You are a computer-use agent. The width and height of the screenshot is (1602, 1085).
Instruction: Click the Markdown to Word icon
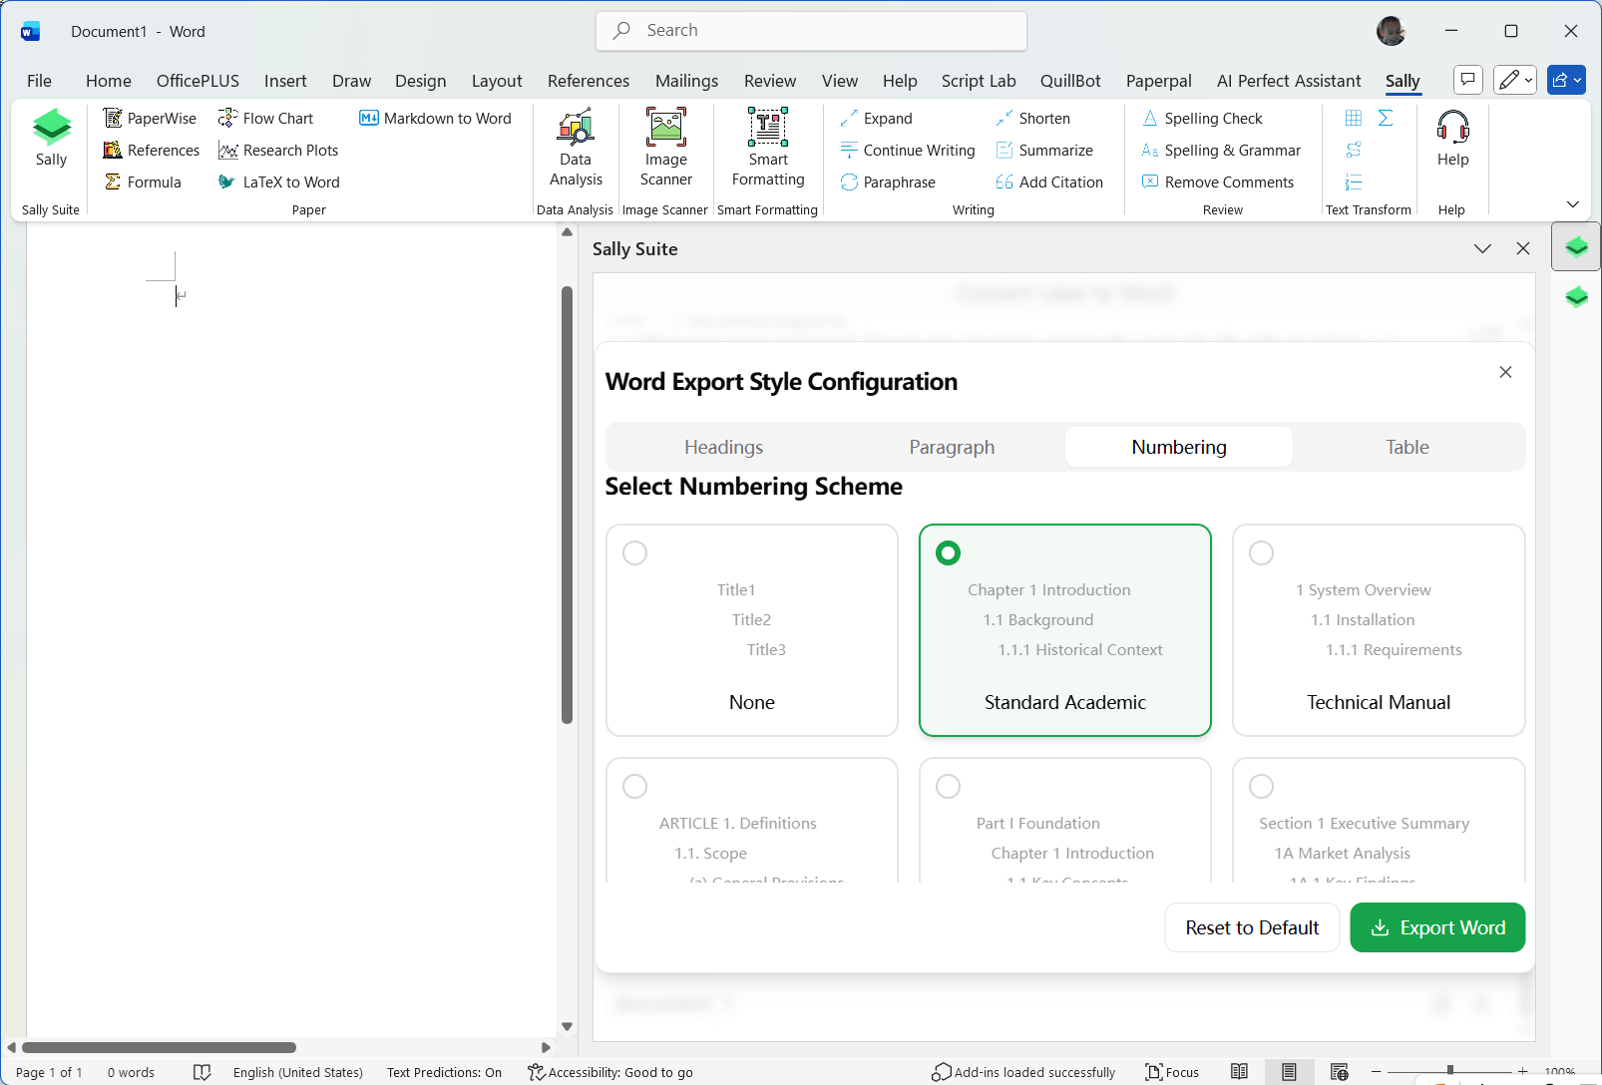(369, 118)
